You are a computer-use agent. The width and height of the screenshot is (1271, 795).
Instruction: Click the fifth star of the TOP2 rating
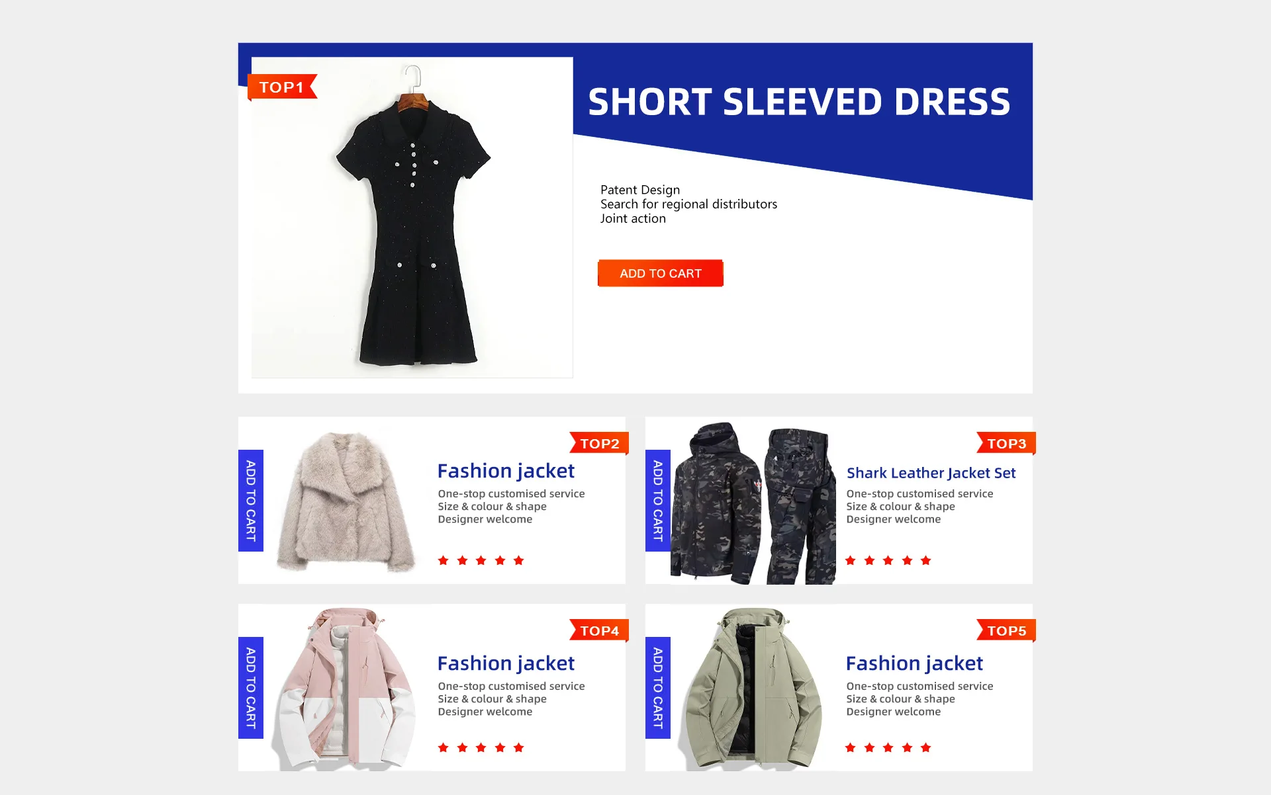pos(519,560)
